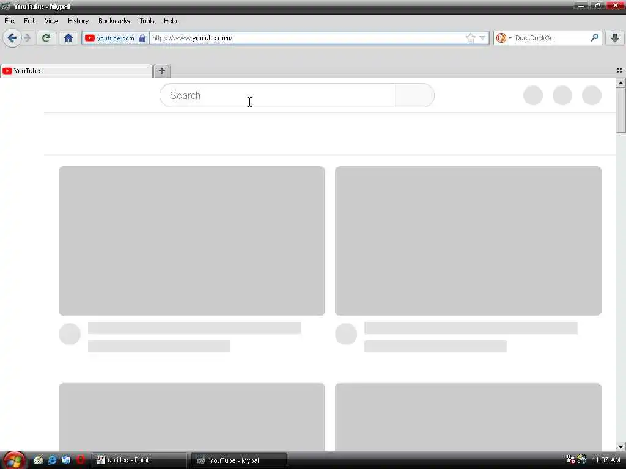Open the Help menu
The width and height of the screenshot is (626, 469).
pos(171,21)
